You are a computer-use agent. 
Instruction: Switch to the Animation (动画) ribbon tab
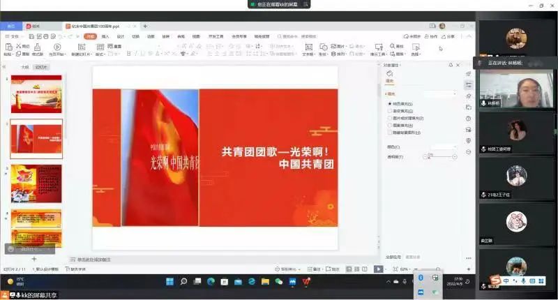[x=151, y=36]
